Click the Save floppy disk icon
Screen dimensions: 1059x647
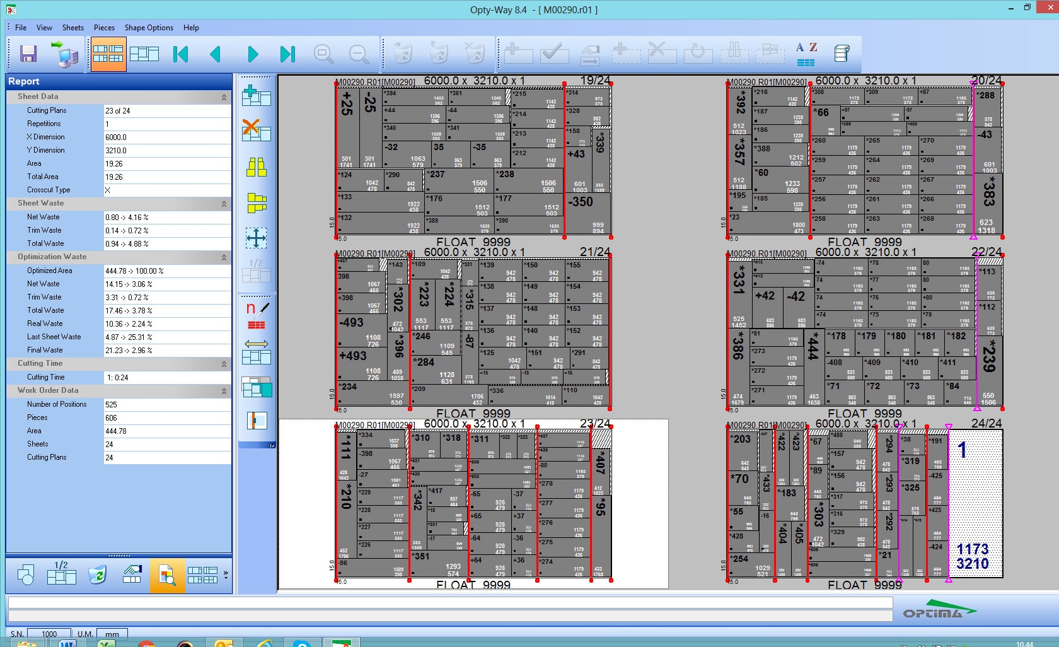[x=28, y=54]
